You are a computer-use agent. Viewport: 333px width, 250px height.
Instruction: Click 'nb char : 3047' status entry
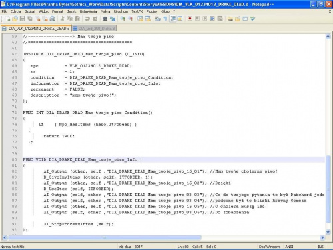[131, 247]
